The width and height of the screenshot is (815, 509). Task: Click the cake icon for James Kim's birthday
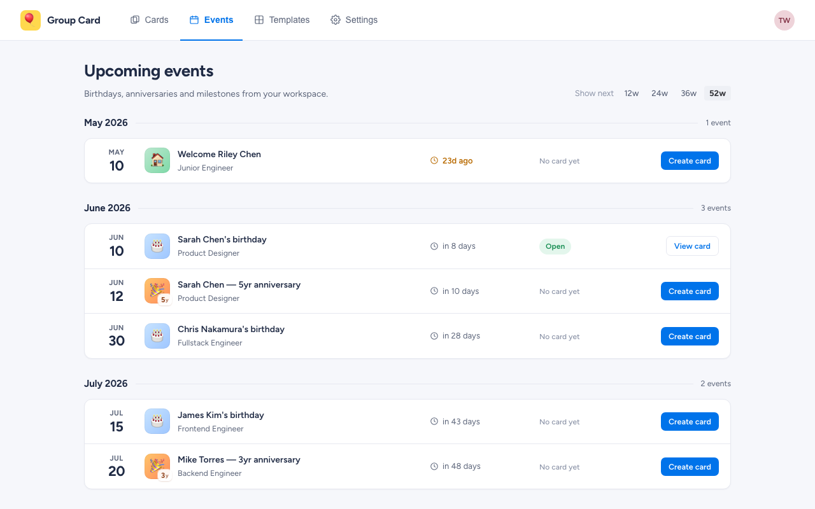pyautogui.click(x=157, y=421)
